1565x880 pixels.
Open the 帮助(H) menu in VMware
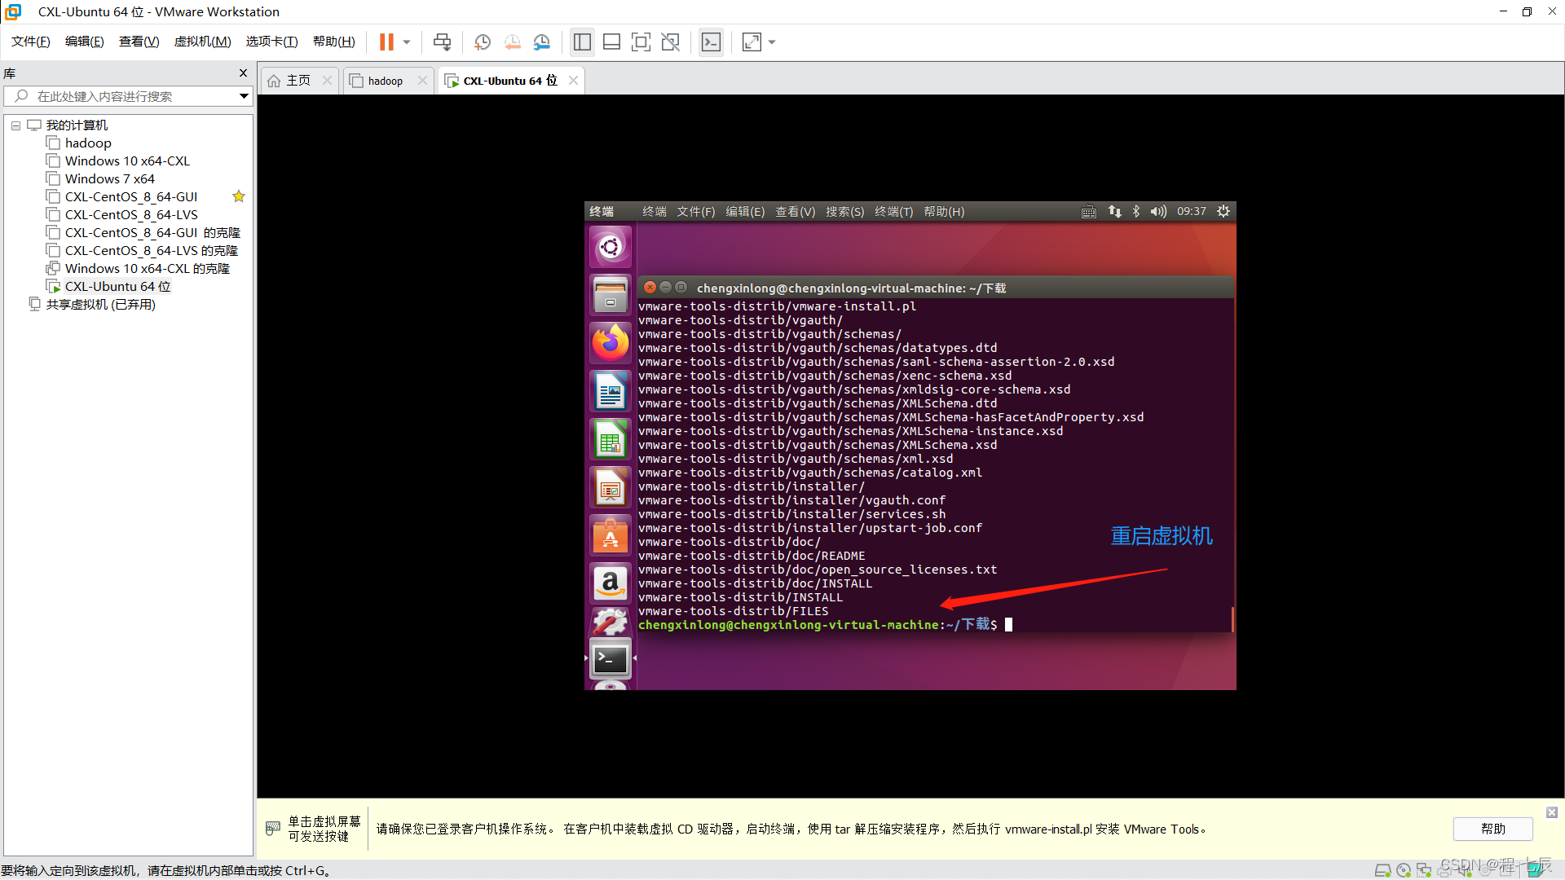333,42
